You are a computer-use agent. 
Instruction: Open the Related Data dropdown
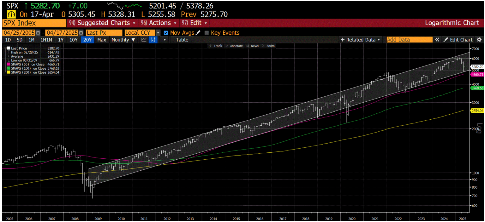click(360, 40)
